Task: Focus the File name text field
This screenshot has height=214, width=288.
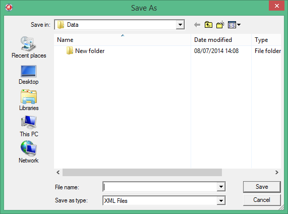Action: pyautogui.click(x=160, y=187)
